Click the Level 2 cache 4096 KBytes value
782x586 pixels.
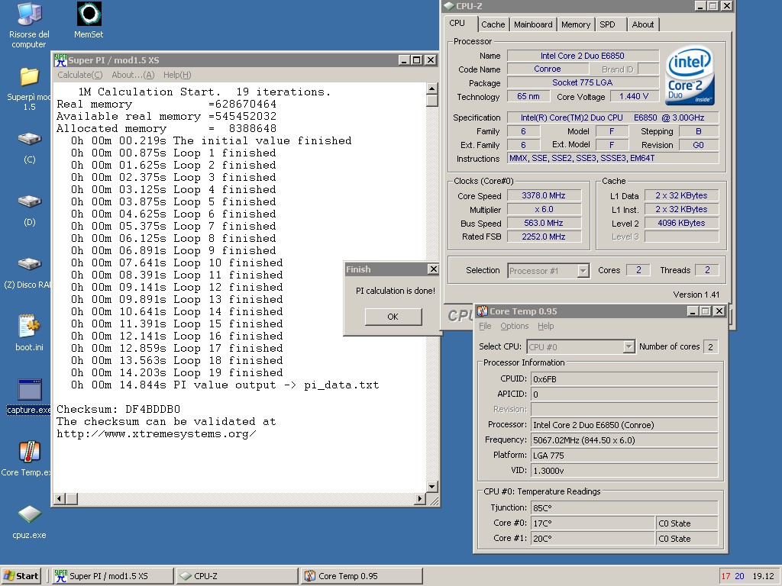click(681, 224)
